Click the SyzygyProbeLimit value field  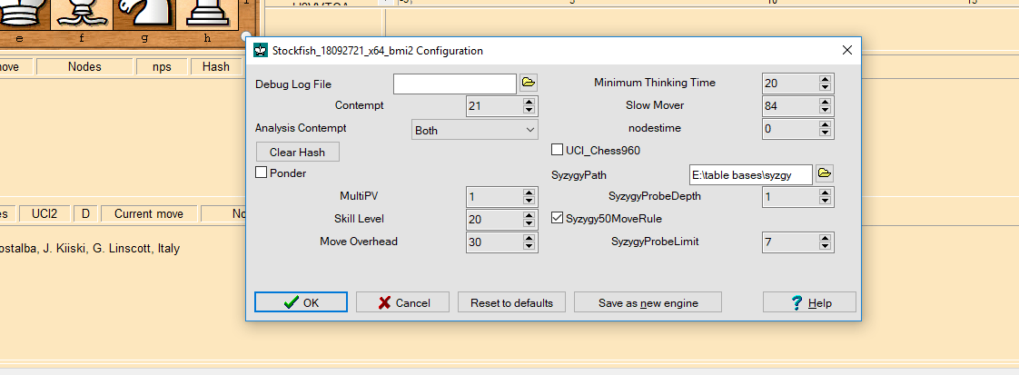pos(790,242)
